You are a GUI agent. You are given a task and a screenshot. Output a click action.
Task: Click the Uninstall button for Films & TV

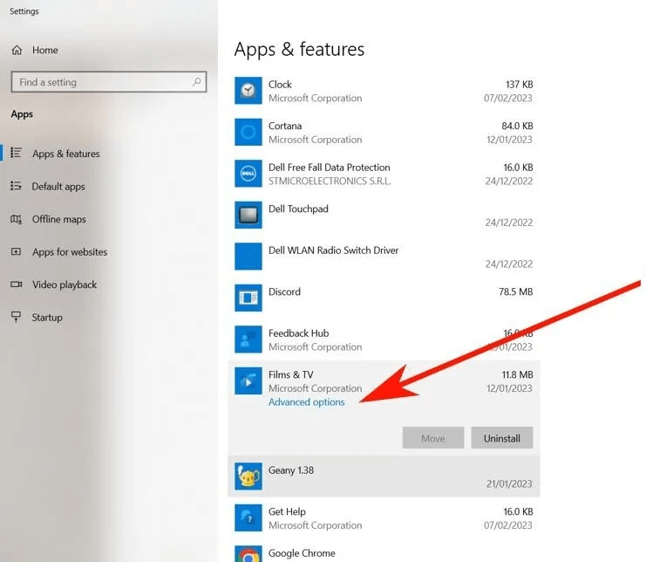tap(502, 438)
